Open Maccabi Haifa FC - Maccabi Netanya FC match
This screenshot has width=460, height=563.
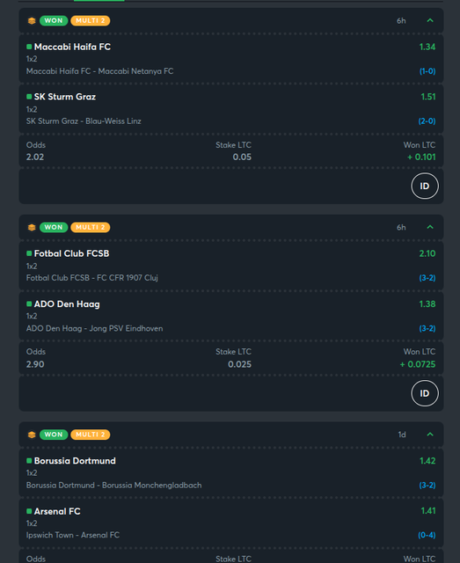pyautogui.click(x=100, y=71)
